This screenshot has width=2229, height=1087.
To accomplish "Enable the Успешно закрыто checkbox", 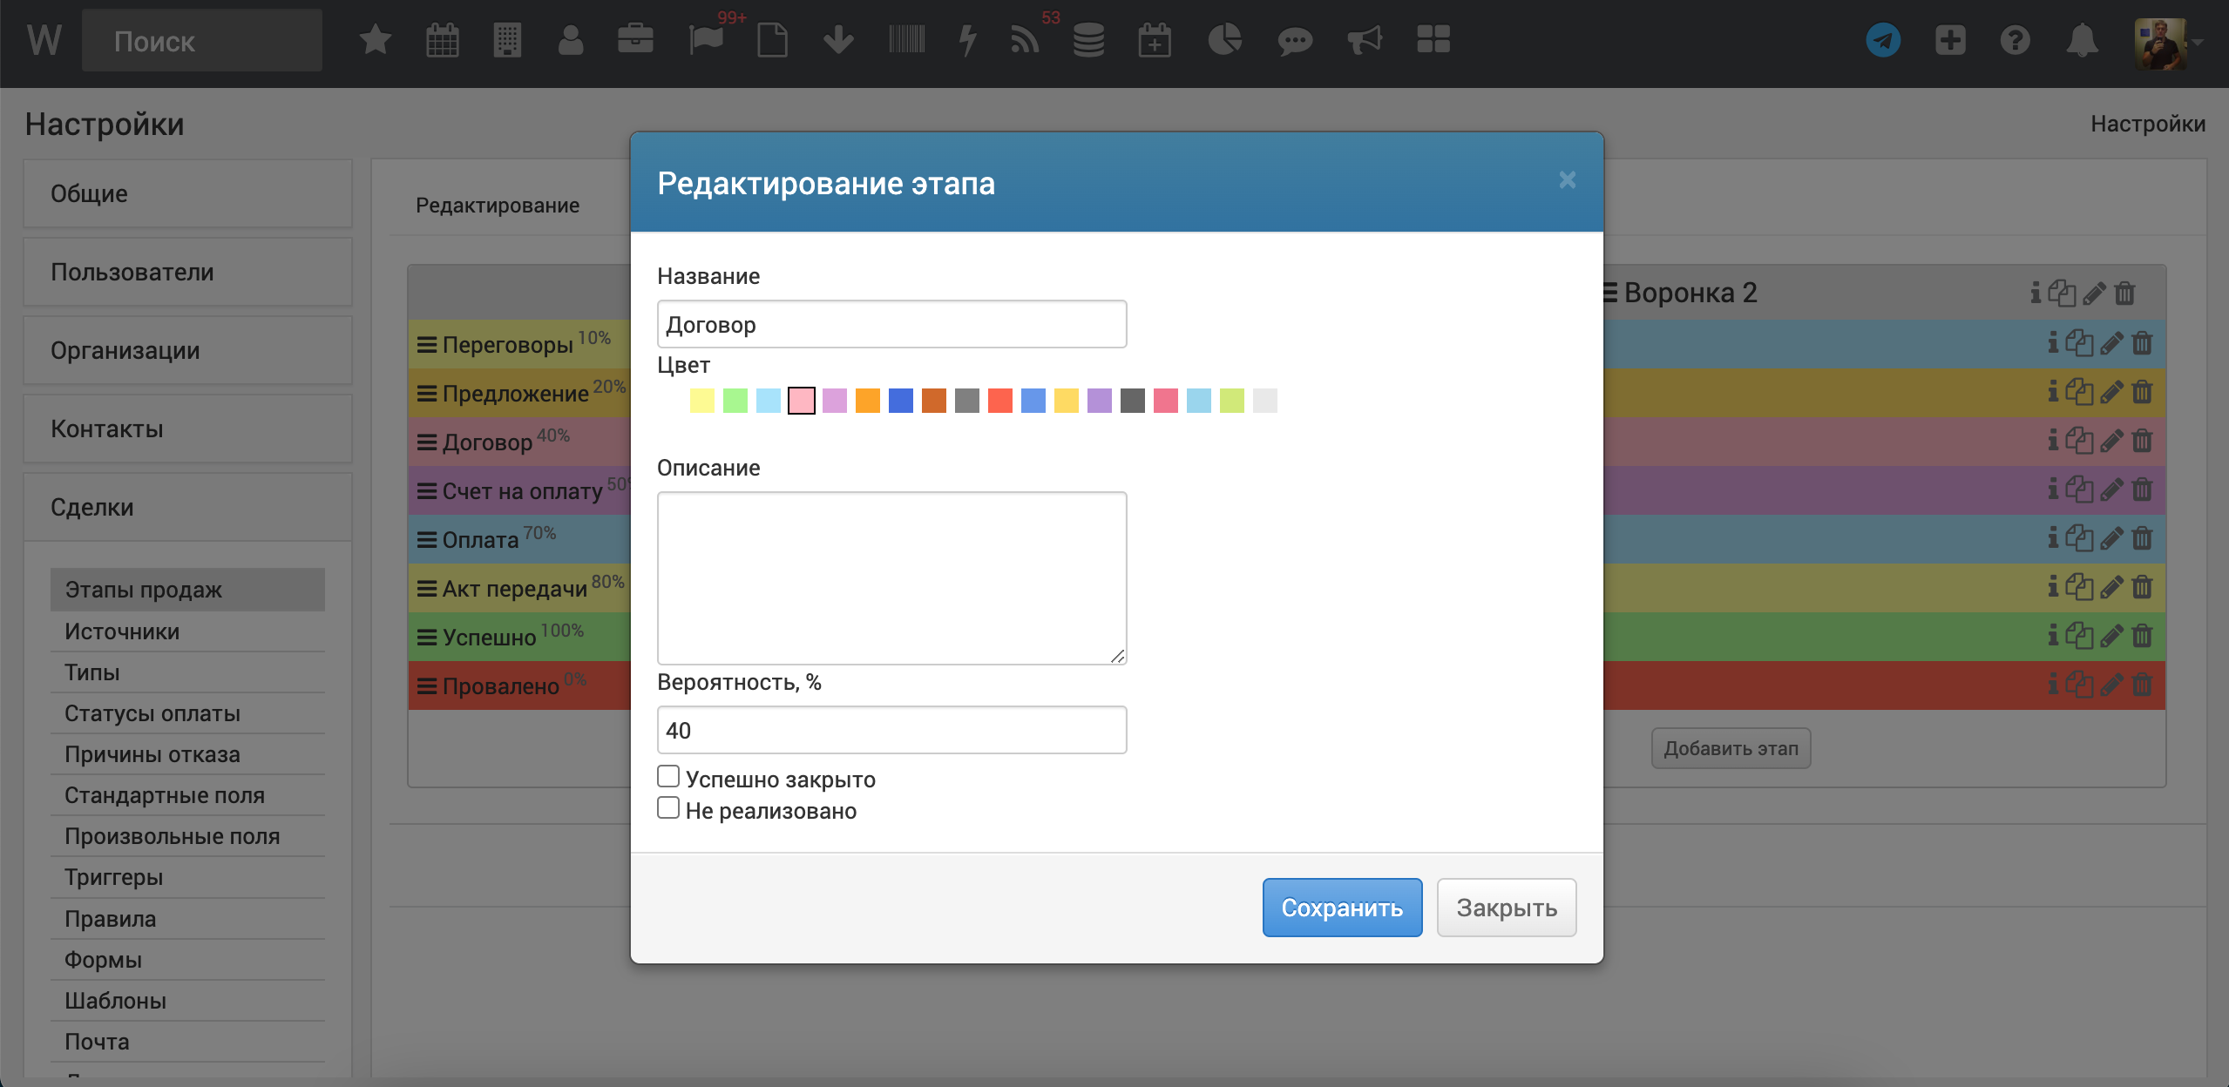I will point(668,776).
